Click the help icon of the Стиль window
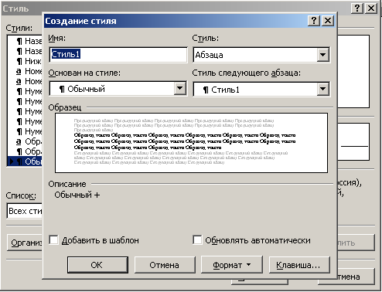Viewport: 382px width, 292px height. point(357,8)
